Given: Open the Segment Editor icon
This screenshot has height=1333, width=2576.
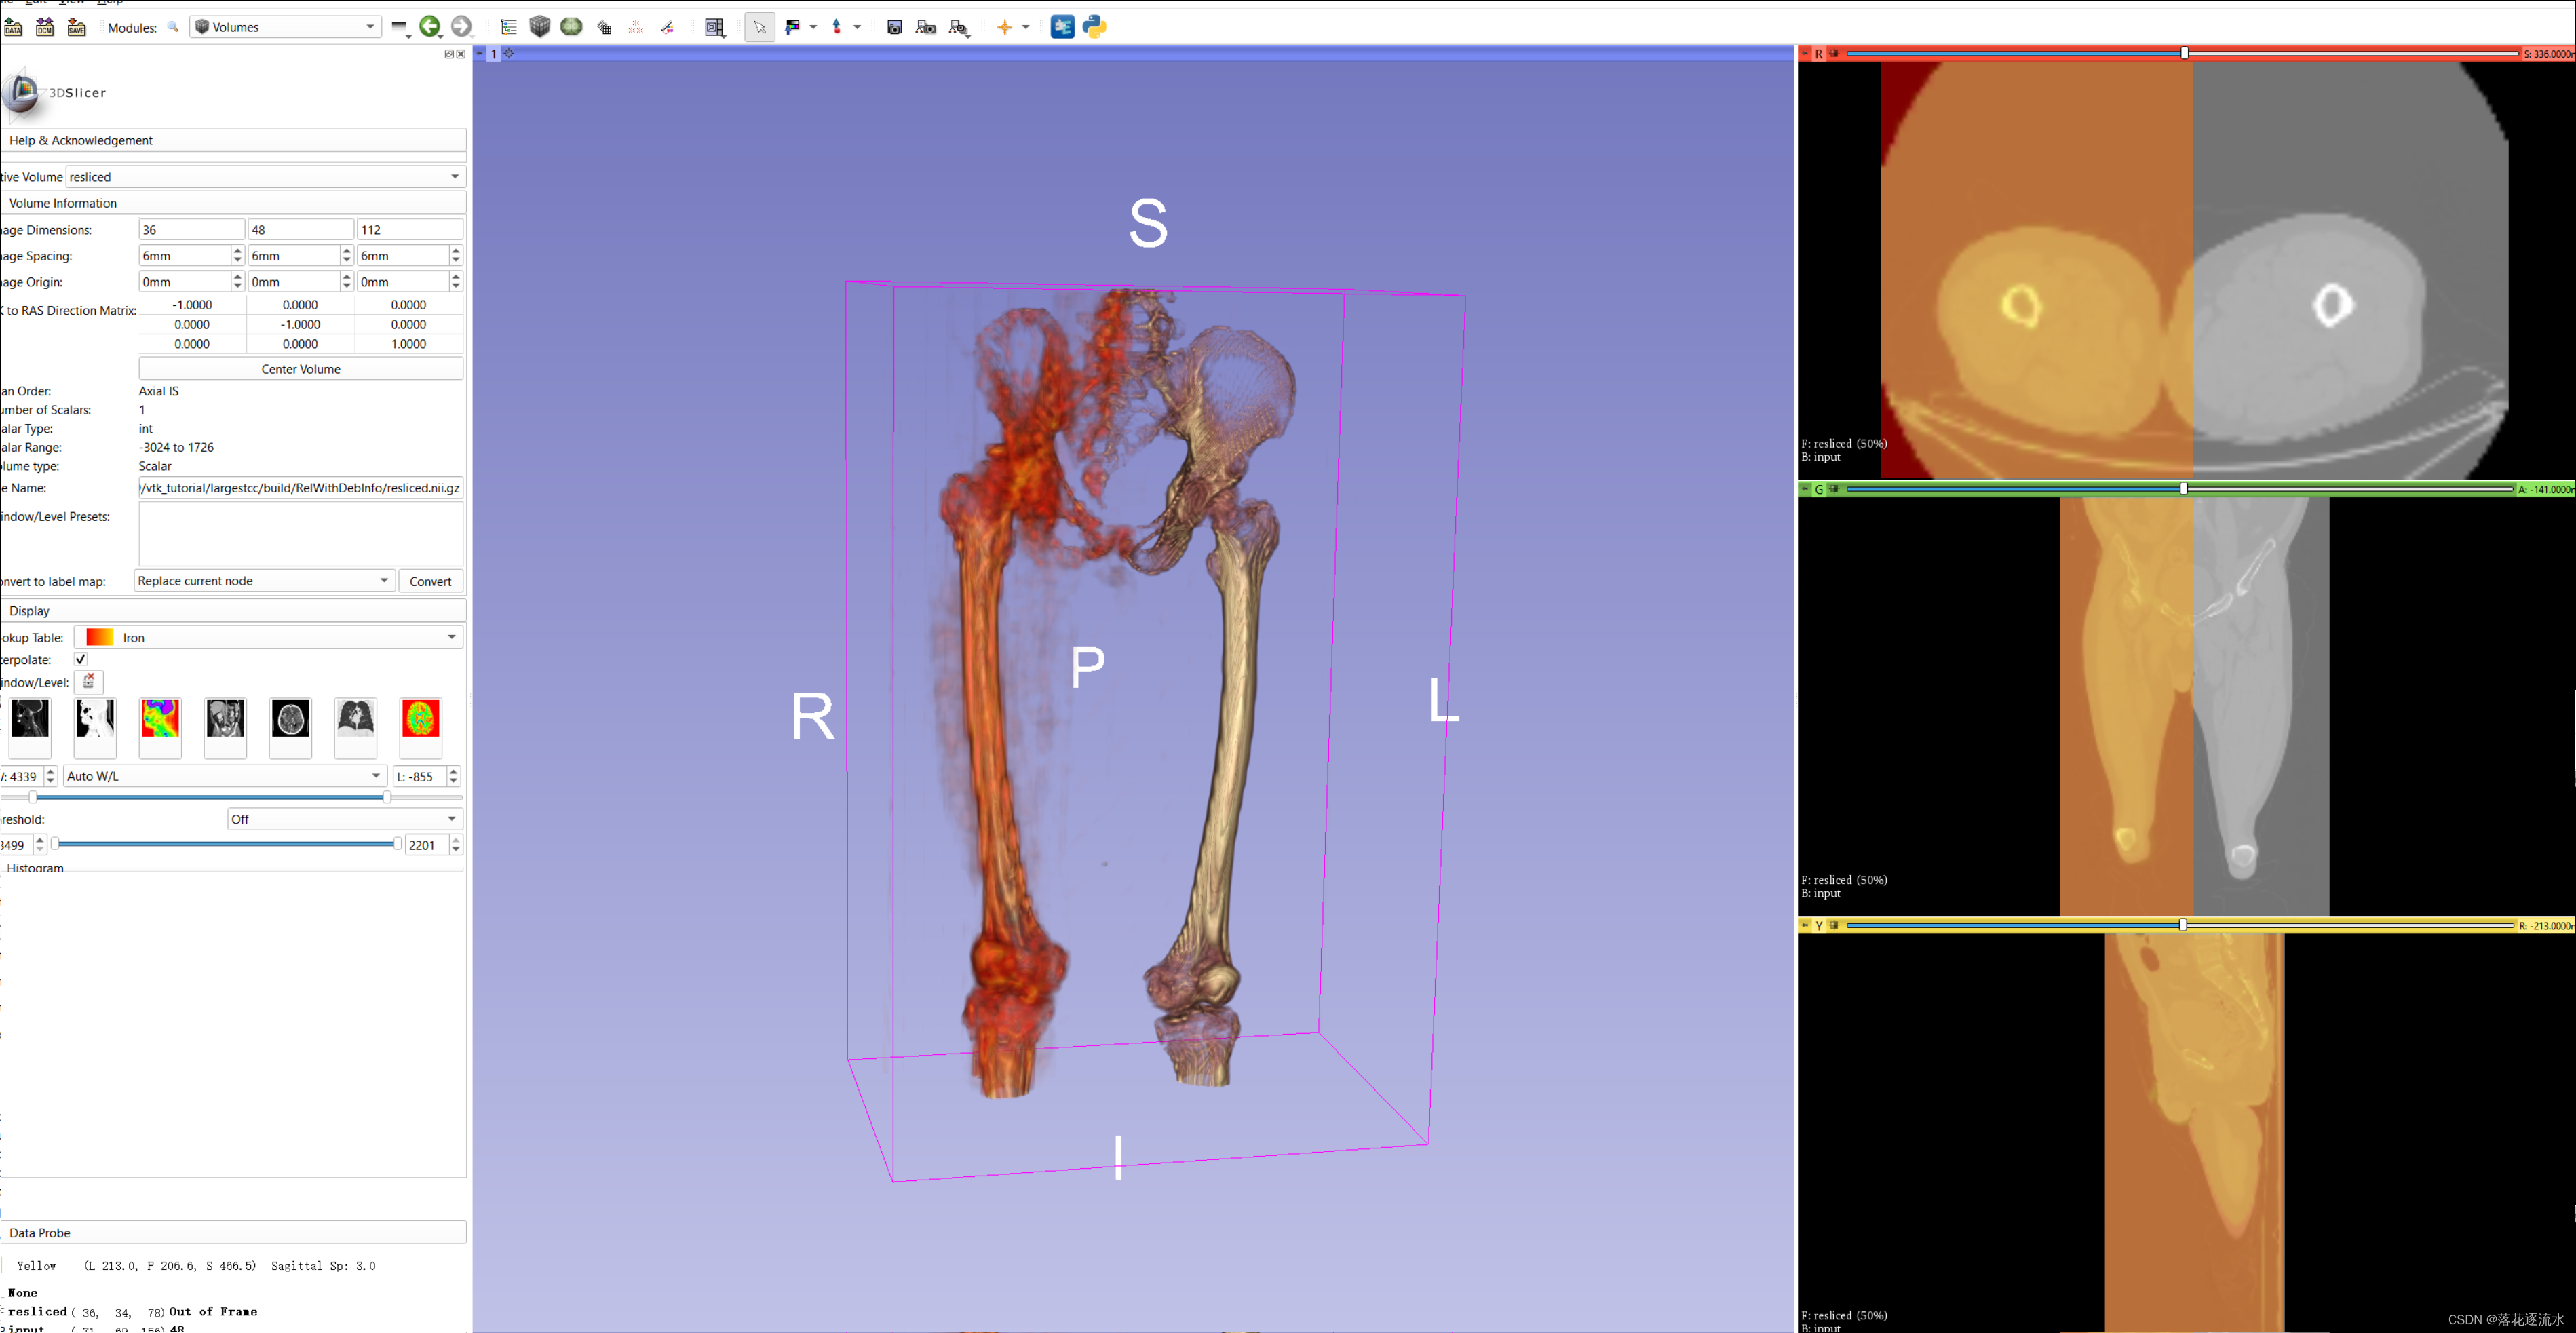Looking at the screenshot, I should click(667, 27).
